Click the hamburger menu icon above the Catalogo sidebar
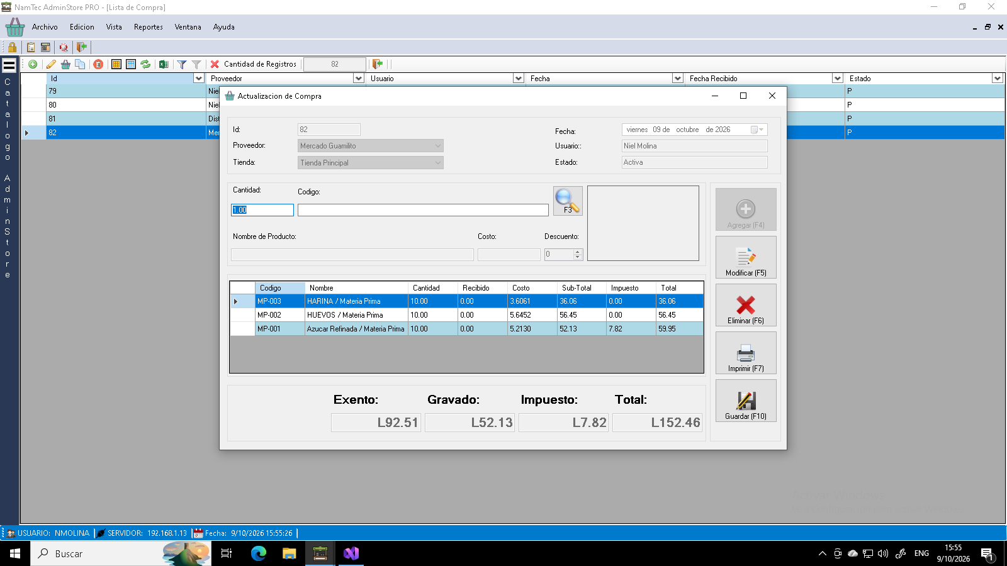Image resolution: width=1007 pixels, height=566 pixels. point(9,64)
